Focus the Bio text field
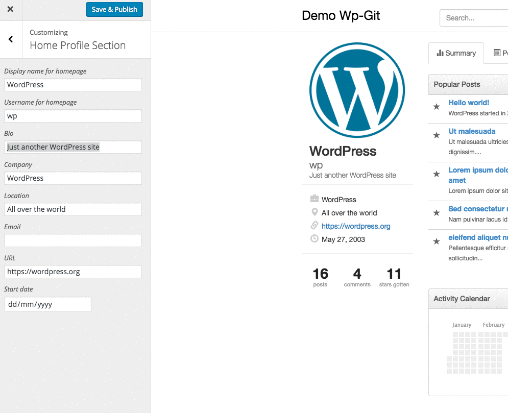The image size is (508, 413). click(x=73, y=147)
